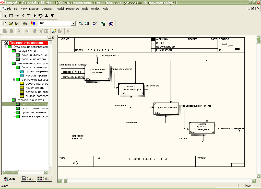Select поиск информации in the tree
Image resolution: width=261 pixels, height=189 pixels.
point(34,55)
